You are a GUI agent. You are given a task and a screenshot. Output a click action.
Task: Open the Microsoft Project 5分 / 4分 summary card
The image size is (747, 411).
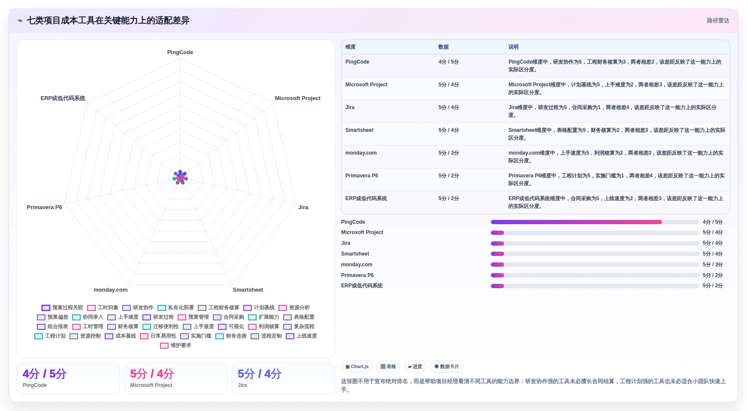175,378
